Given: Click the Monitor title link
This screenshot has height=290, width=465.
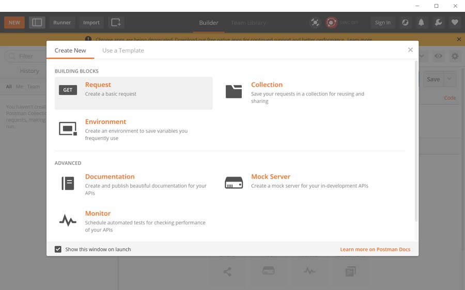Looking at the screenshot, I should click(x=98, y=213).
